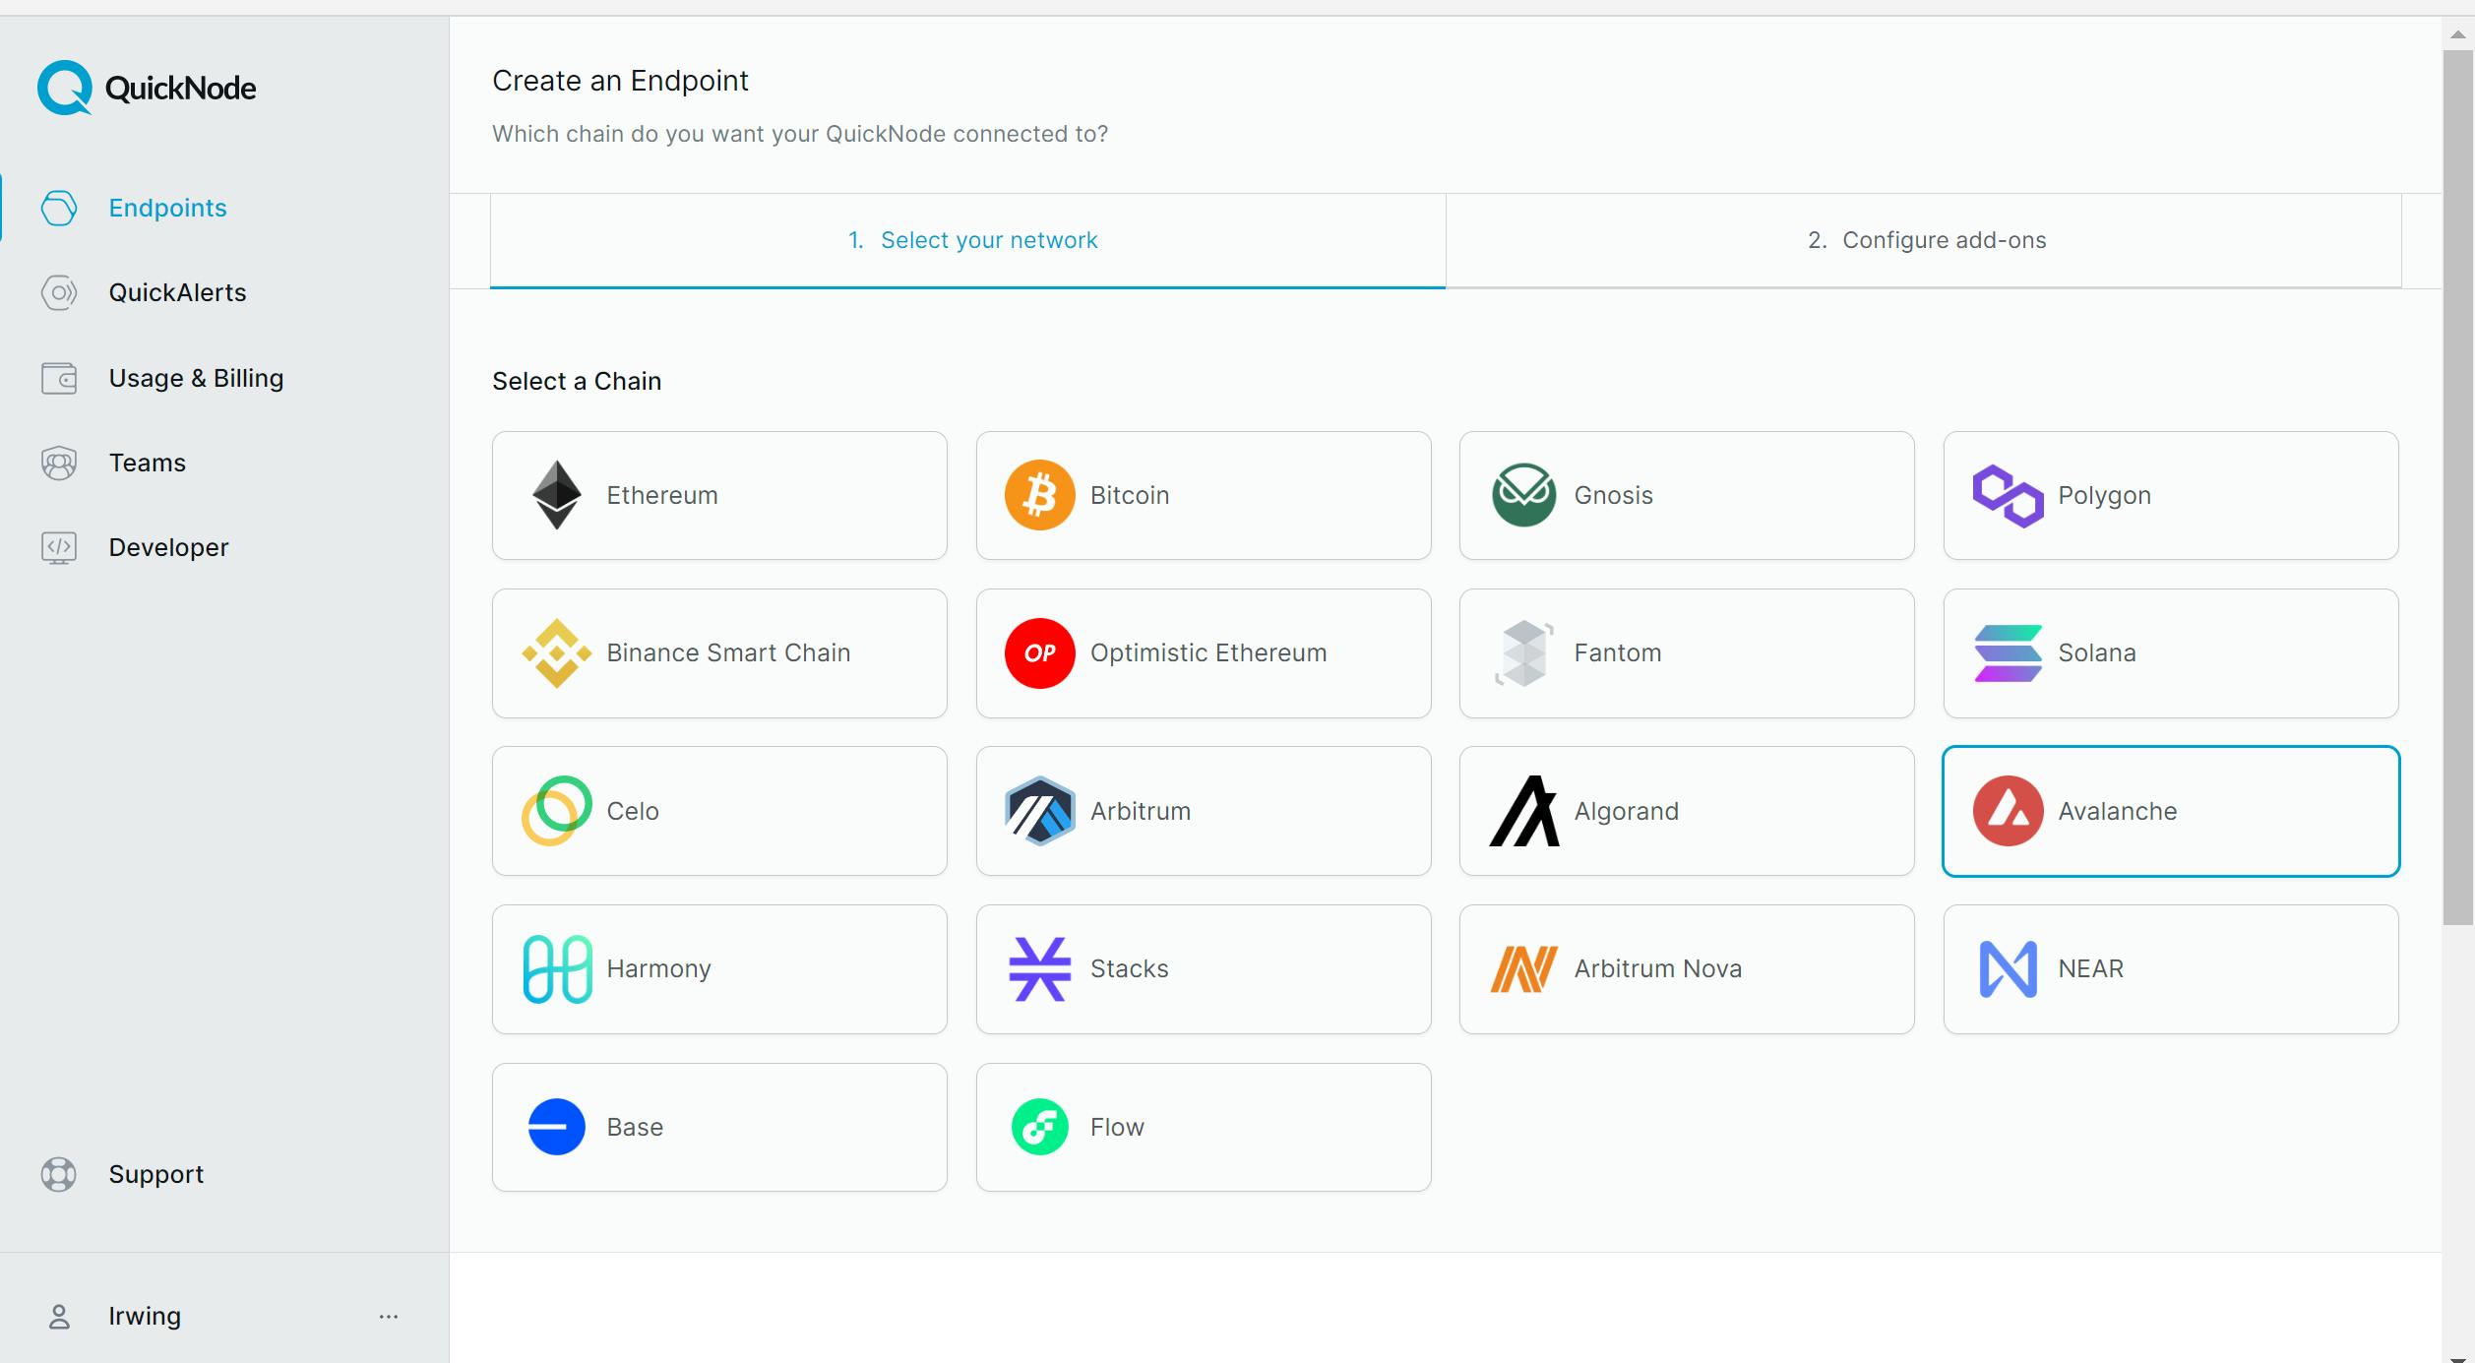Viewport: 2475px width, 1363px height.
Task: Click the Usage and Billing menu item
Action: (x=196, y=378)
